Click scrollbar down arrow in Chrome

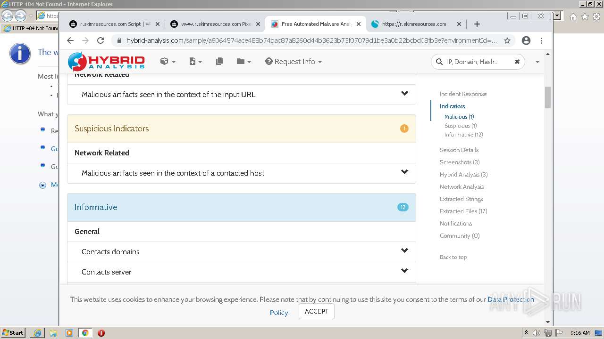548,322
